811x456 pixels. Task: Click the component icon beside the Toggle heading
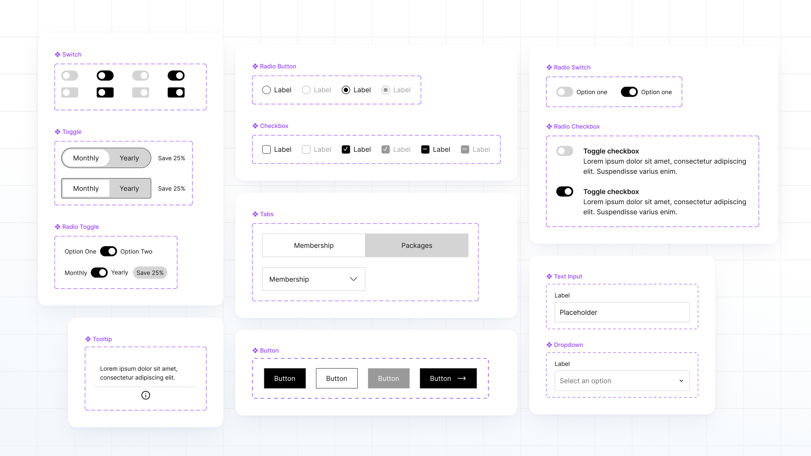pos(57,132)
